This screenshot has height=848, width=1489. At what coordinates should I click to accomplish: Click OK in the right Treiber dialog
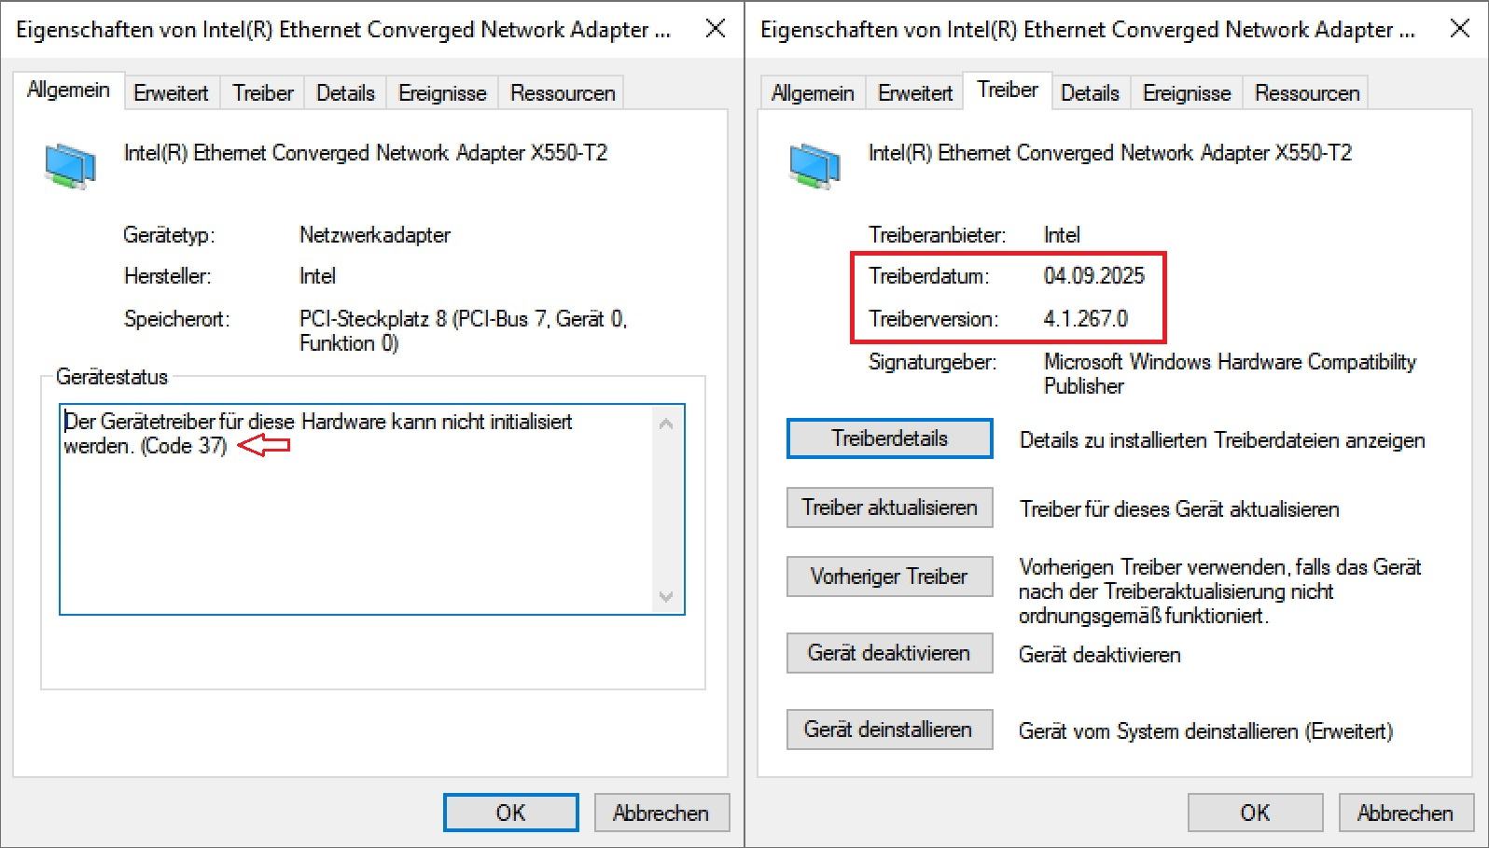[1255, 812]
